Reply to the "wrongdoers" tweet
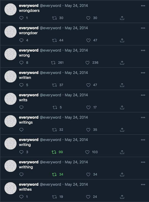 click(21, 18)
